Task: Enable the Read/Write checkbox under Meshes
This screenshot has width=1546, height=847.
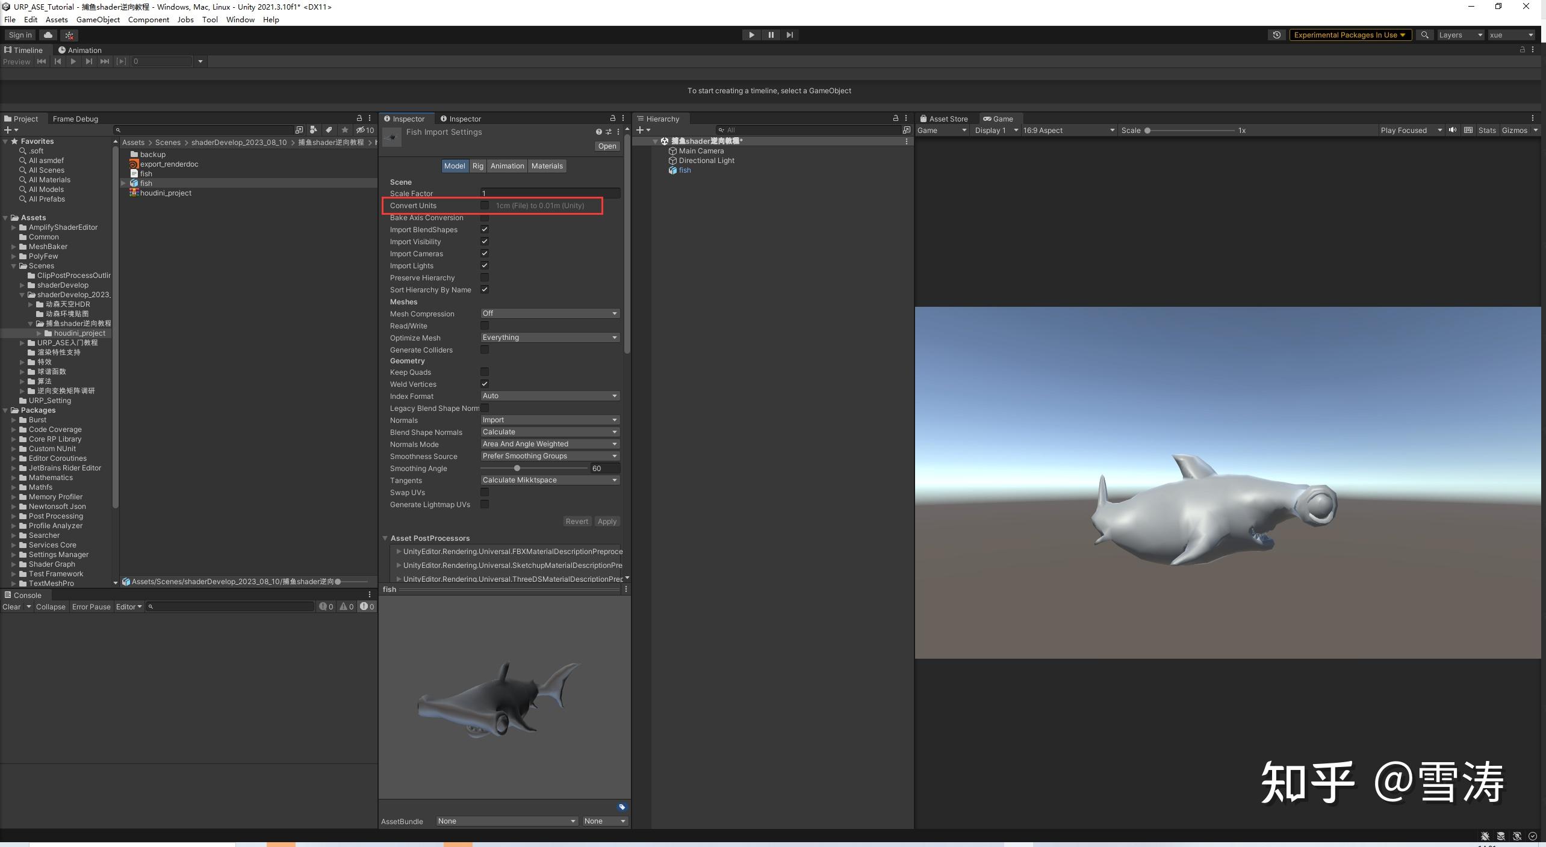Action: [x=485, y=325]
